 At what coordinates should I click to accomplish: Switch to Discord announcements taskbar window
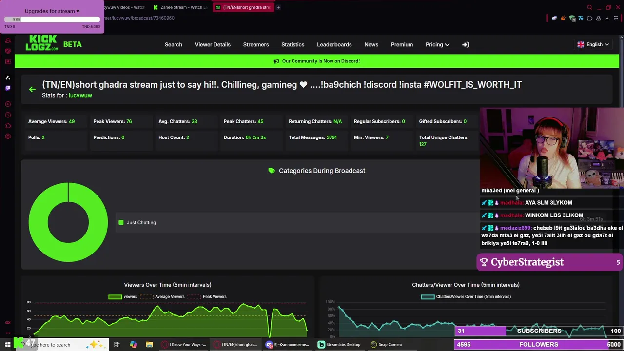(x=287, y=345)
